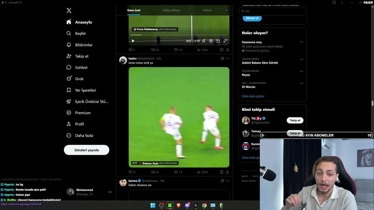Expand Daha fazla menu in sidebar
The width and height of the screenshot is (374, 210).
[x=80, y=135]
